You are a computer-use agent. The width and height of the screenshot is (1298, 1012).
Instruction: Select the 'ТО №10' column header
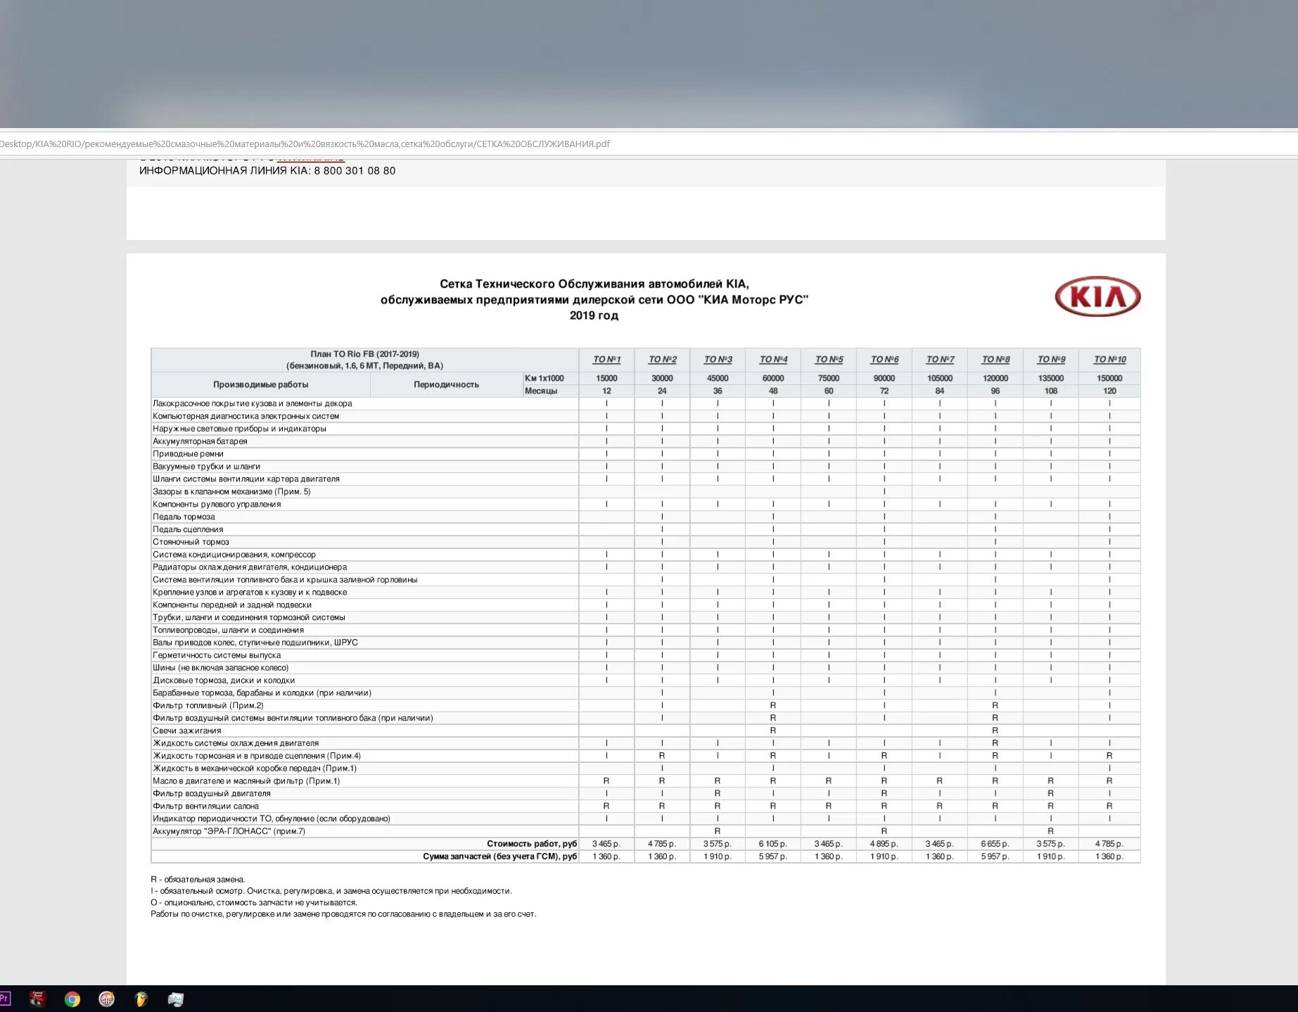point(1109,360)
